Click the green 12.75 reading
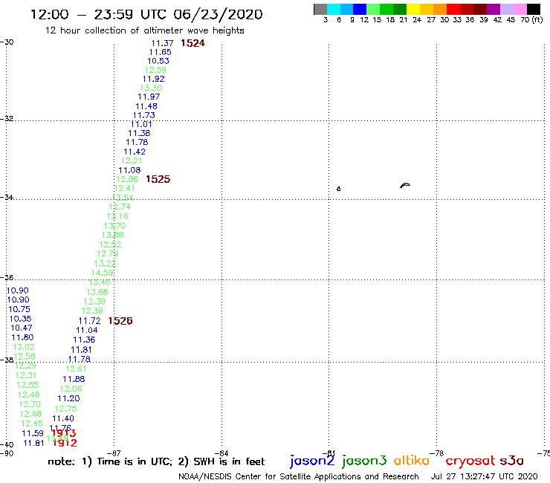Image resolution: width=550 pixels, height=483 pixels. [65, 409]
